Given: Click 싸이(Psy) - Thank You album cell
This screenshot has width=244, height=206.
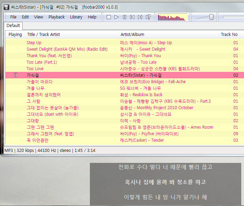Looking at the screenshot, I should click(140, 56).
